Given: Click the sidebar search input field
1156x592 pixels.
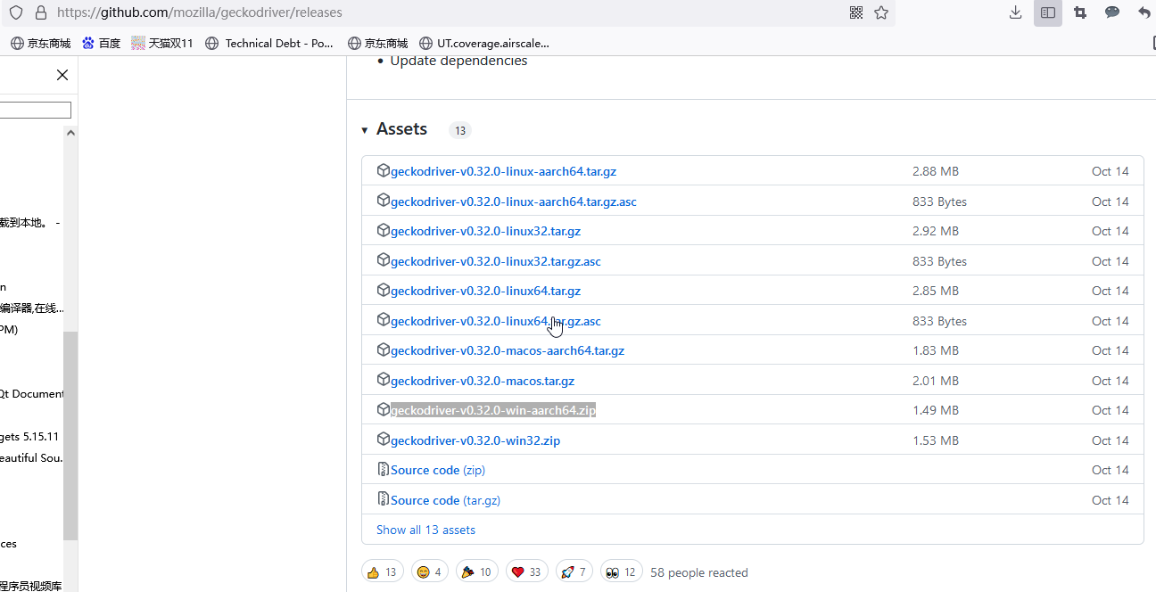Looking at the screenshot, I should 36,110.
